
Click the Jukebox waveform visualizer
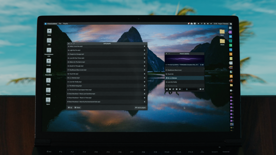coord(184,59)
